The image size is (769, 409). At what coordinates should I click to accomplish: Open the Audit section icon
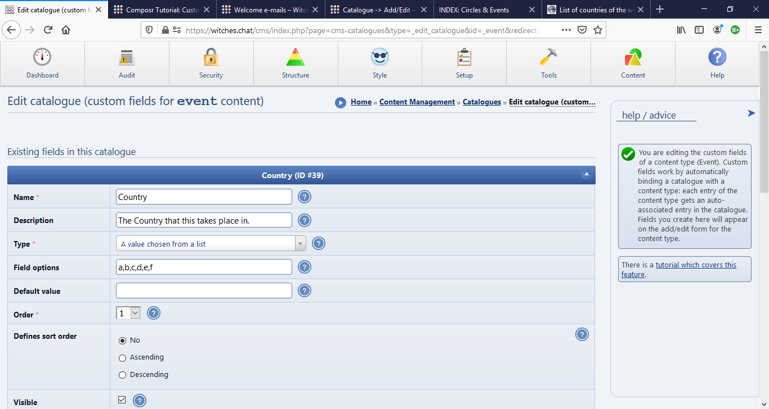(x=127, y=63)
